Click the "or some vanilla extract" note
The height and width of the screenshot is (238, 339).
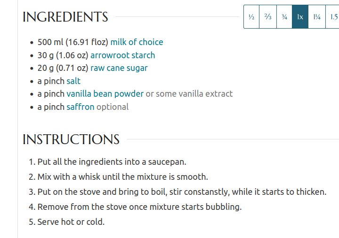[189, 94]
